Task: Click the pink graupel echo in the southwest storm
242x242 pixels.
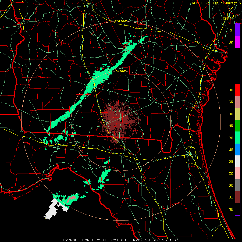Action: [72, 199]
